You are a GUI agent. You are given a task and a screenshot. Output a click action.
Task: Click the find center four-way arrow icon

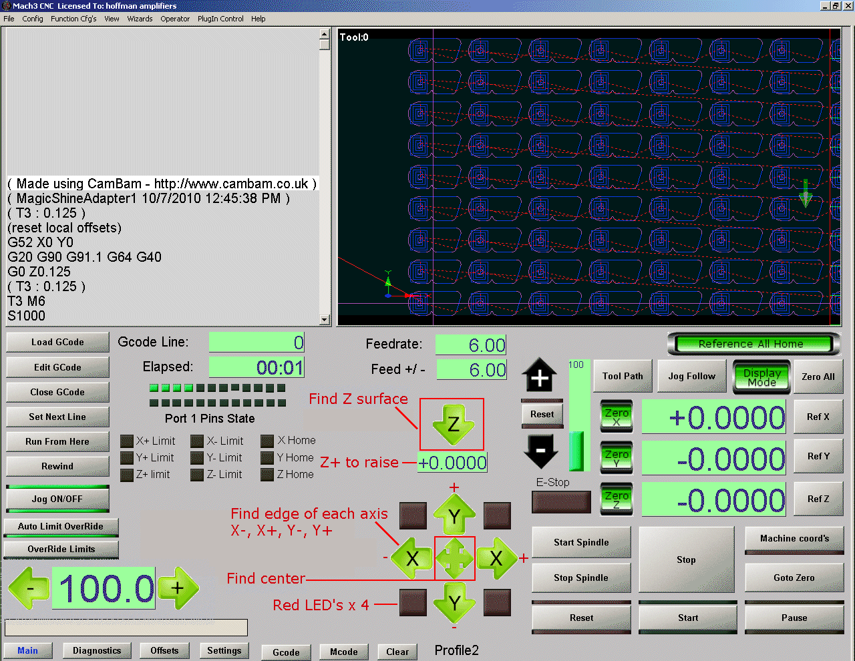(x=455, y=558)
